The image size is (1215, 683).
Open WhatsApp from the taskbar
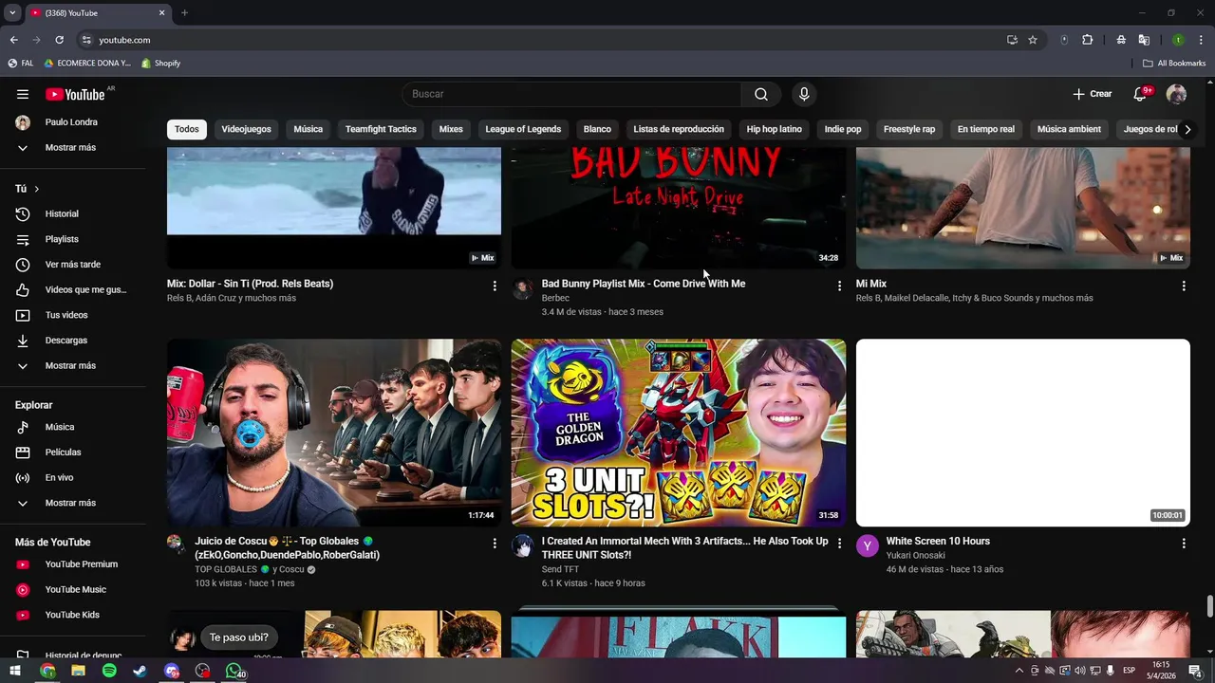(234, 671)
